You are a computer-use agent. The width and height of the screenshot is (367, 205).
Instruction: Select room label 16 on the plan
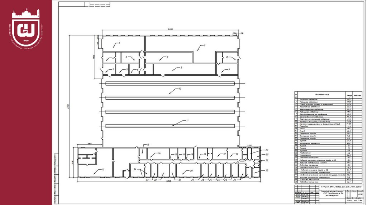pyautogui.click(x=183, y=154)
